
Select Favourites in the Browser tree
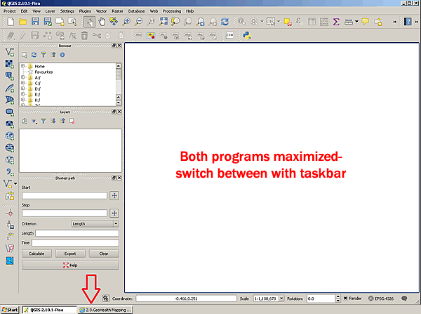click(x=44, y=72)
